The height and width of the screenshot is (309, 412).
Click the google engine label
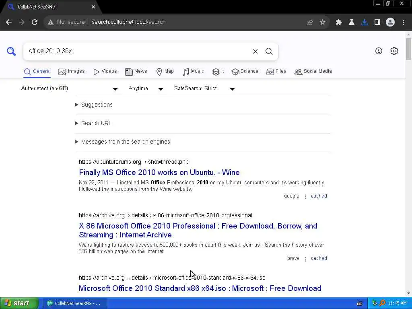tap(292, 196)
